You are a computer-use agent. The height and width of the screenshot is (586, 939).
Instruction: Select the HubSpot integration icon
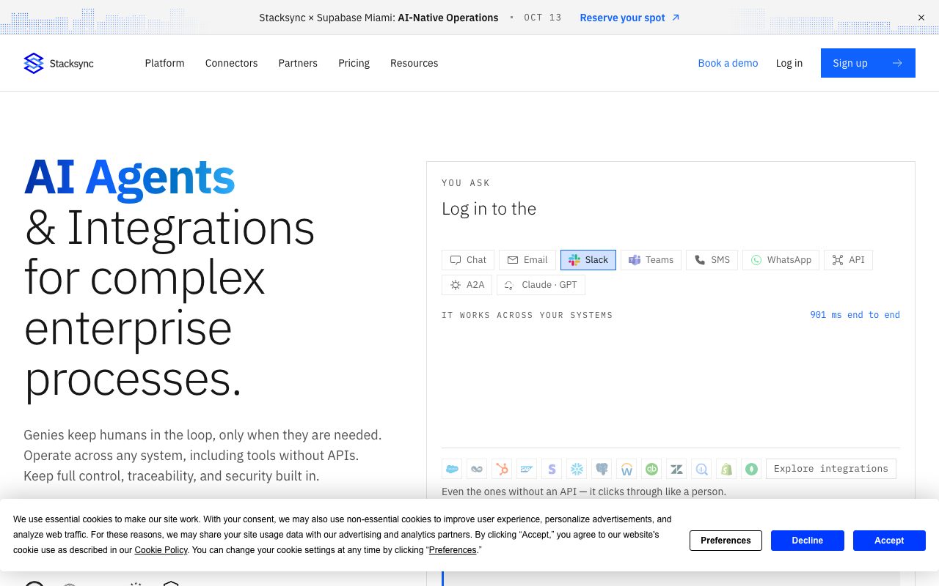click(x=502, y=469)
